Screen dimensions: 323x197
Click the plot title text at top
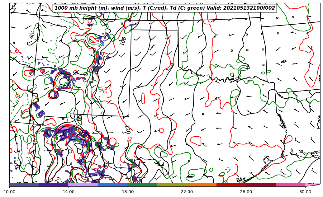click(x=165, y=8)
